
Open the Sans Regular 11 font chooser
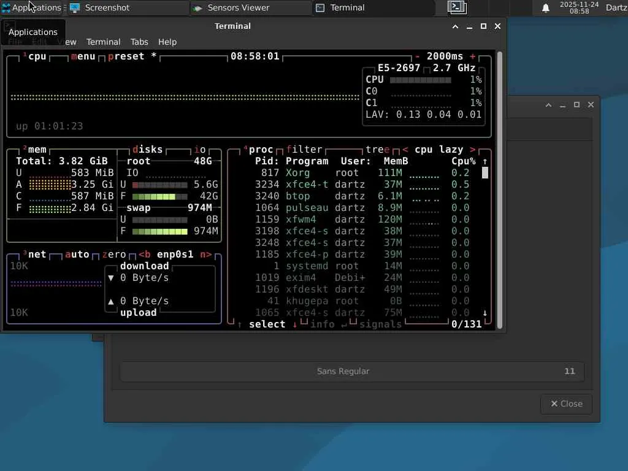[x=352, y=371]
